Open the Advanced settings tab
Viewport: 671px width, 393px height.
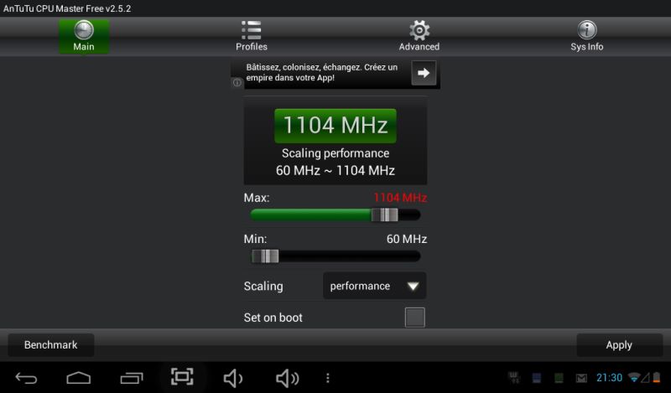[419, 36]
